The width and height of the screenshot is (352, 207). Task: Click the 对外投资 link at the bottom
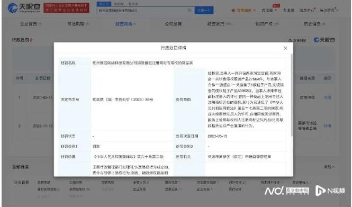(237, 183)
